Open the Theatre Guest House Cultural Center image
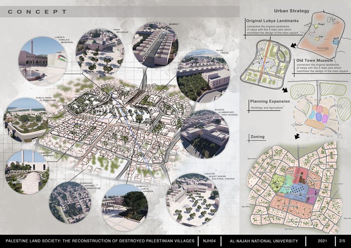Image resolution: width=351 pixels, height=248 pixels. click(x=193, y=200)
